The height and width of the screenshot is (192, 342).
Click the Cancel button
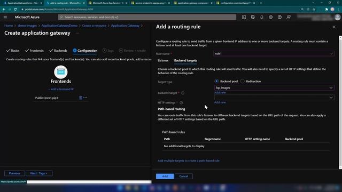(184, 177)
